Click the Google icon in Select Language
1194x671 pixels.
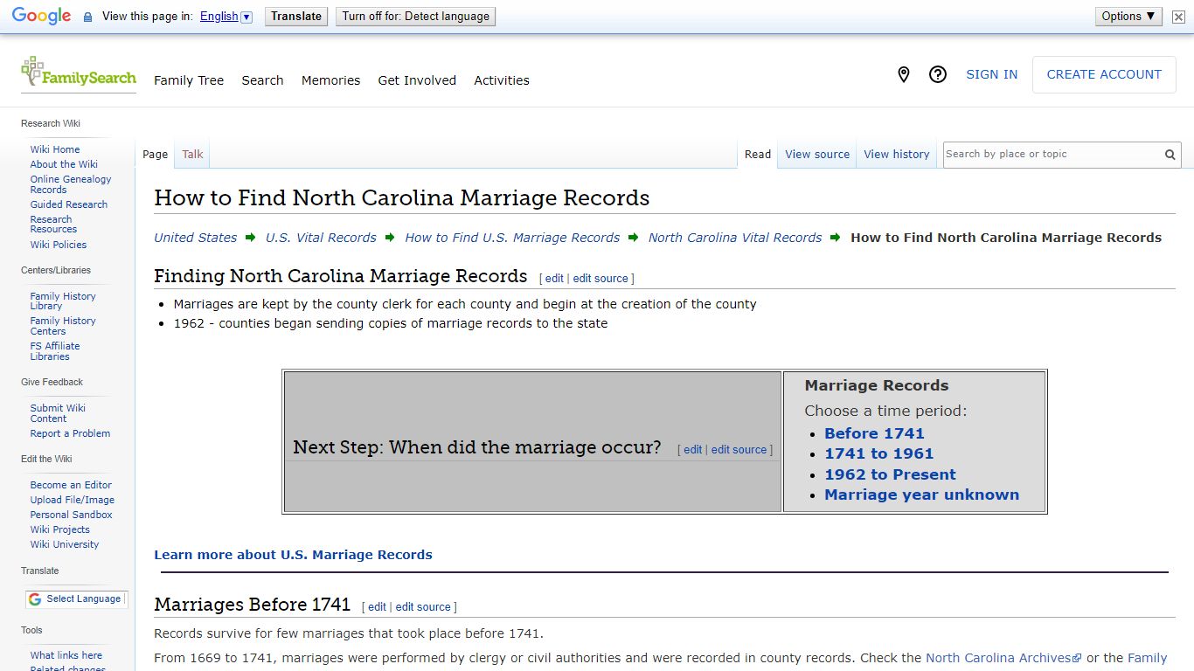[x=35, y=599]
